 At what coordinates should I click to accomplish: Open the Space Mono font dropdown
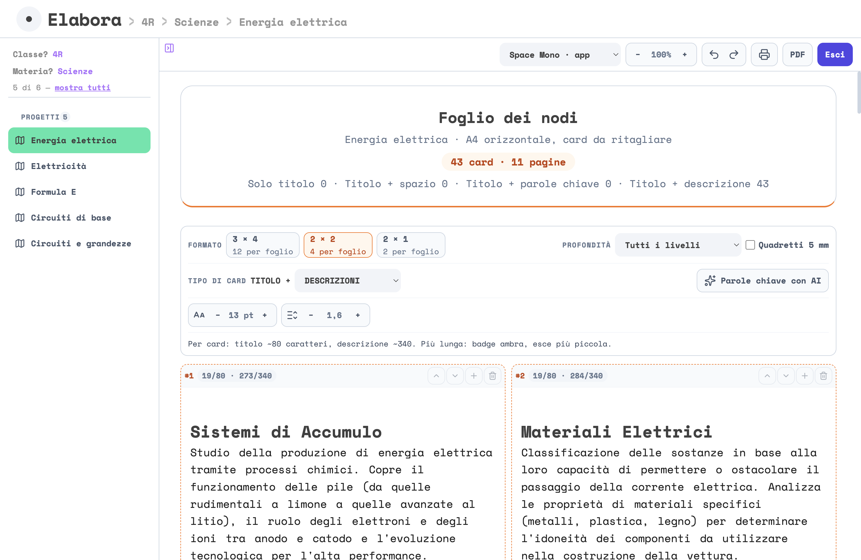click(x=560, y=55)
